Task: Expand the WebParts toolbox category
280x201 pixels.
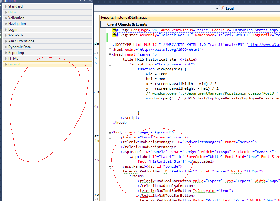Action: click(x=47, y=35)
